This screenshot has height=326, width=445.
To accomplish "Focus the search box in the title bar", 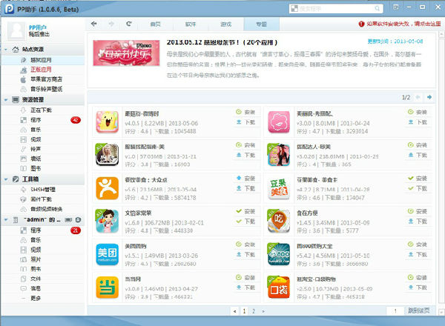I will pyautogui.click(x=336, y=8).
